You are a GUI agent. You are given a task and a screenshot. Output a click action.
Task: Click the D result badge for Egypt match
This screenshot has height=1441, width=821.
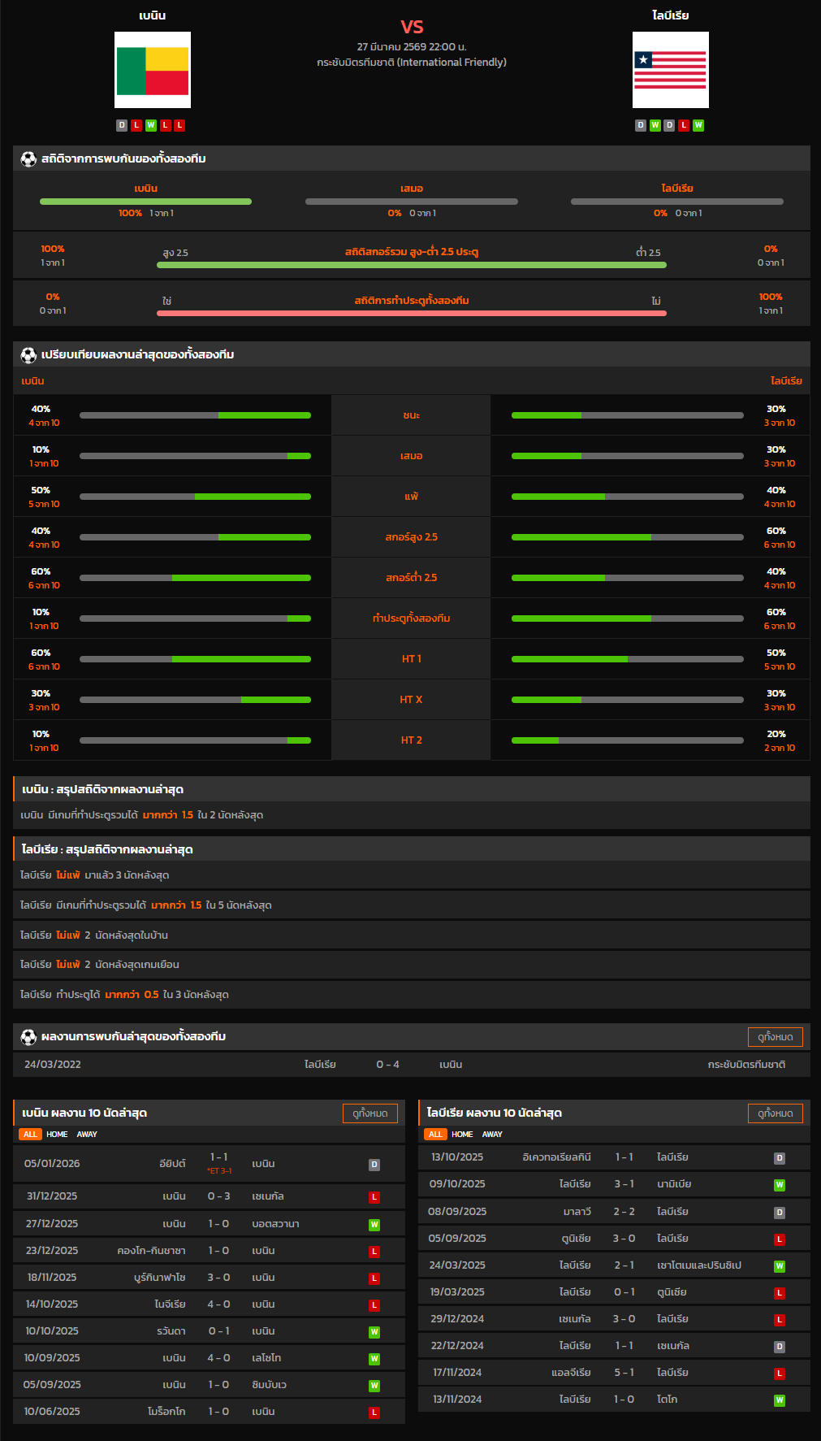coord(374,1165)
